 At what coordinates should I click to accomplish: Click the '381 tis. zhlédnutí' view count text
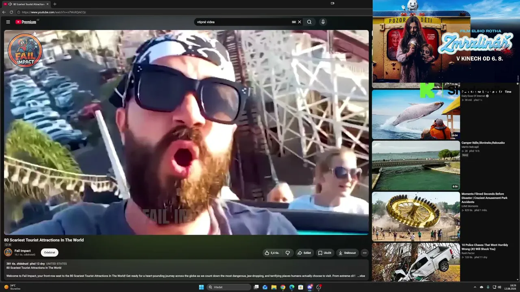17,264
